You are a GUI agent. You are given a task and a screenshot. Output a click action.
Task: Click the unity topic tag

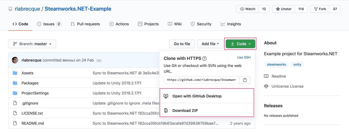[297, 65]
